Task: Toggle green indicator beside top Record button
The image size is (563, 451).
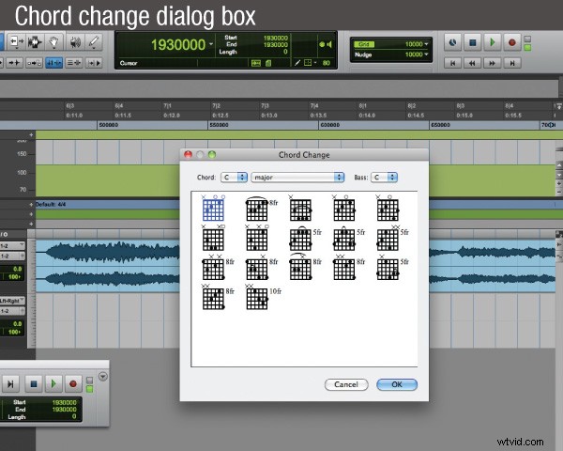Action: (527, 48)
